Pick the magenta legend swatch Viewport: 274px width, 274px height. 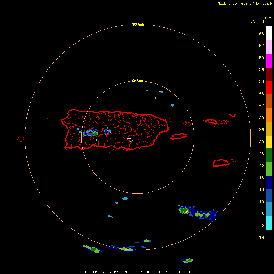click(x=269, y=61)
